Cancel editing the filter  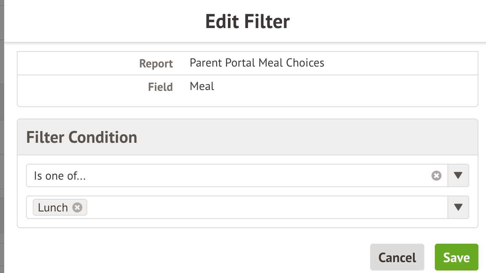(397, 257)
